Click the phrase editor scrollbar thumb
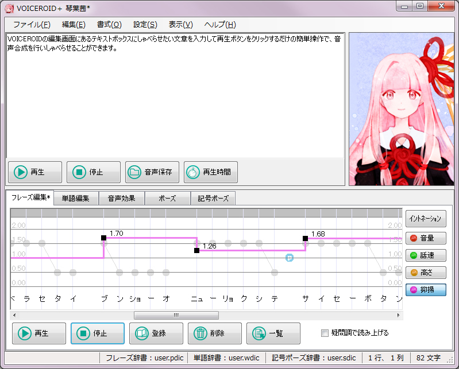The height and width of the screenshot is (369, 459). 176,315
